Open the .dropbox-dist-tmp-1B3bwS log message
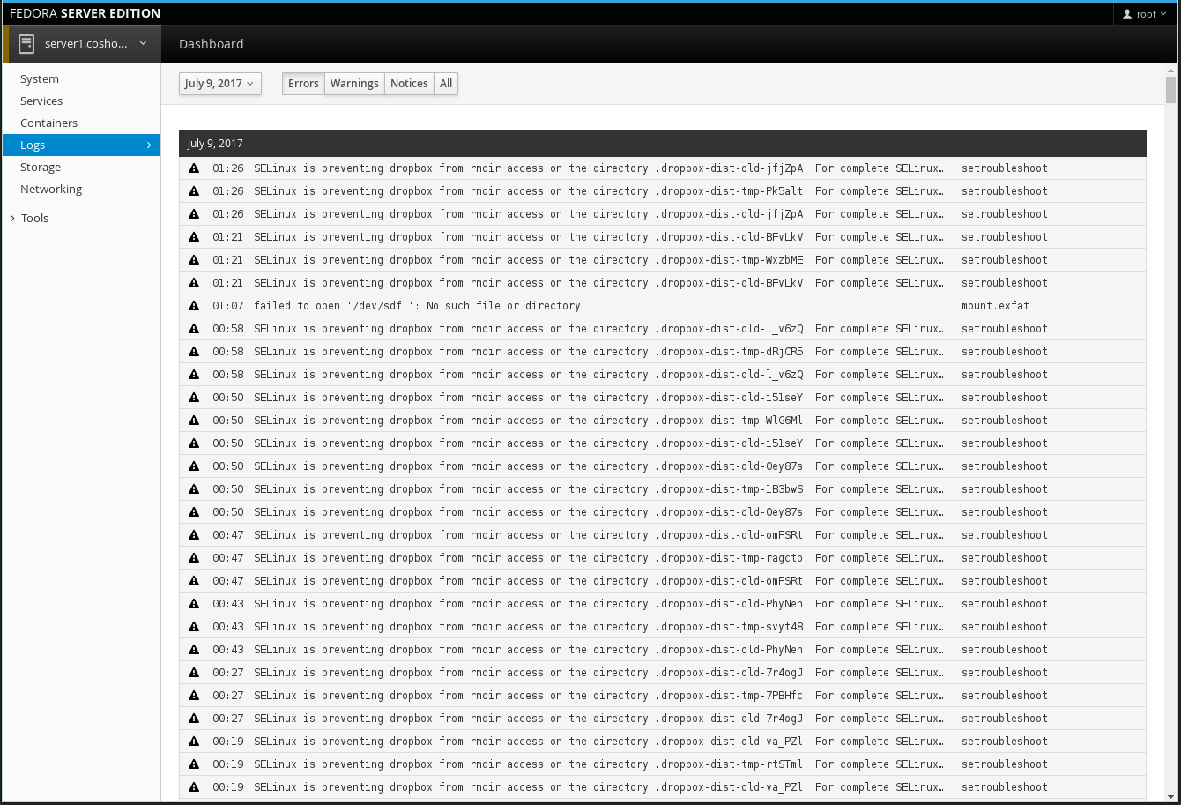This screenshot has height=805, width=1181. coord(598,489)
